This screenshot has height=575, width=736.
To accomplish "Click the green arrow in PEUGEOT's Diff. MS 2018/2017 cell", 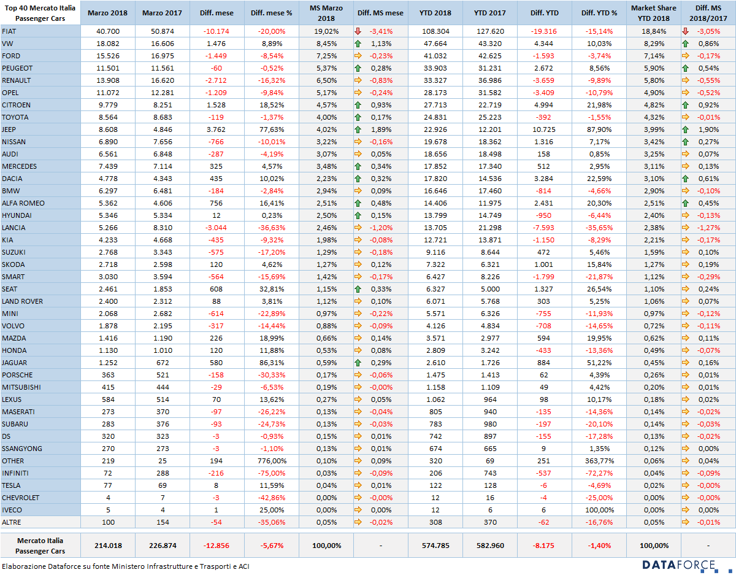I will pos(686,68).
